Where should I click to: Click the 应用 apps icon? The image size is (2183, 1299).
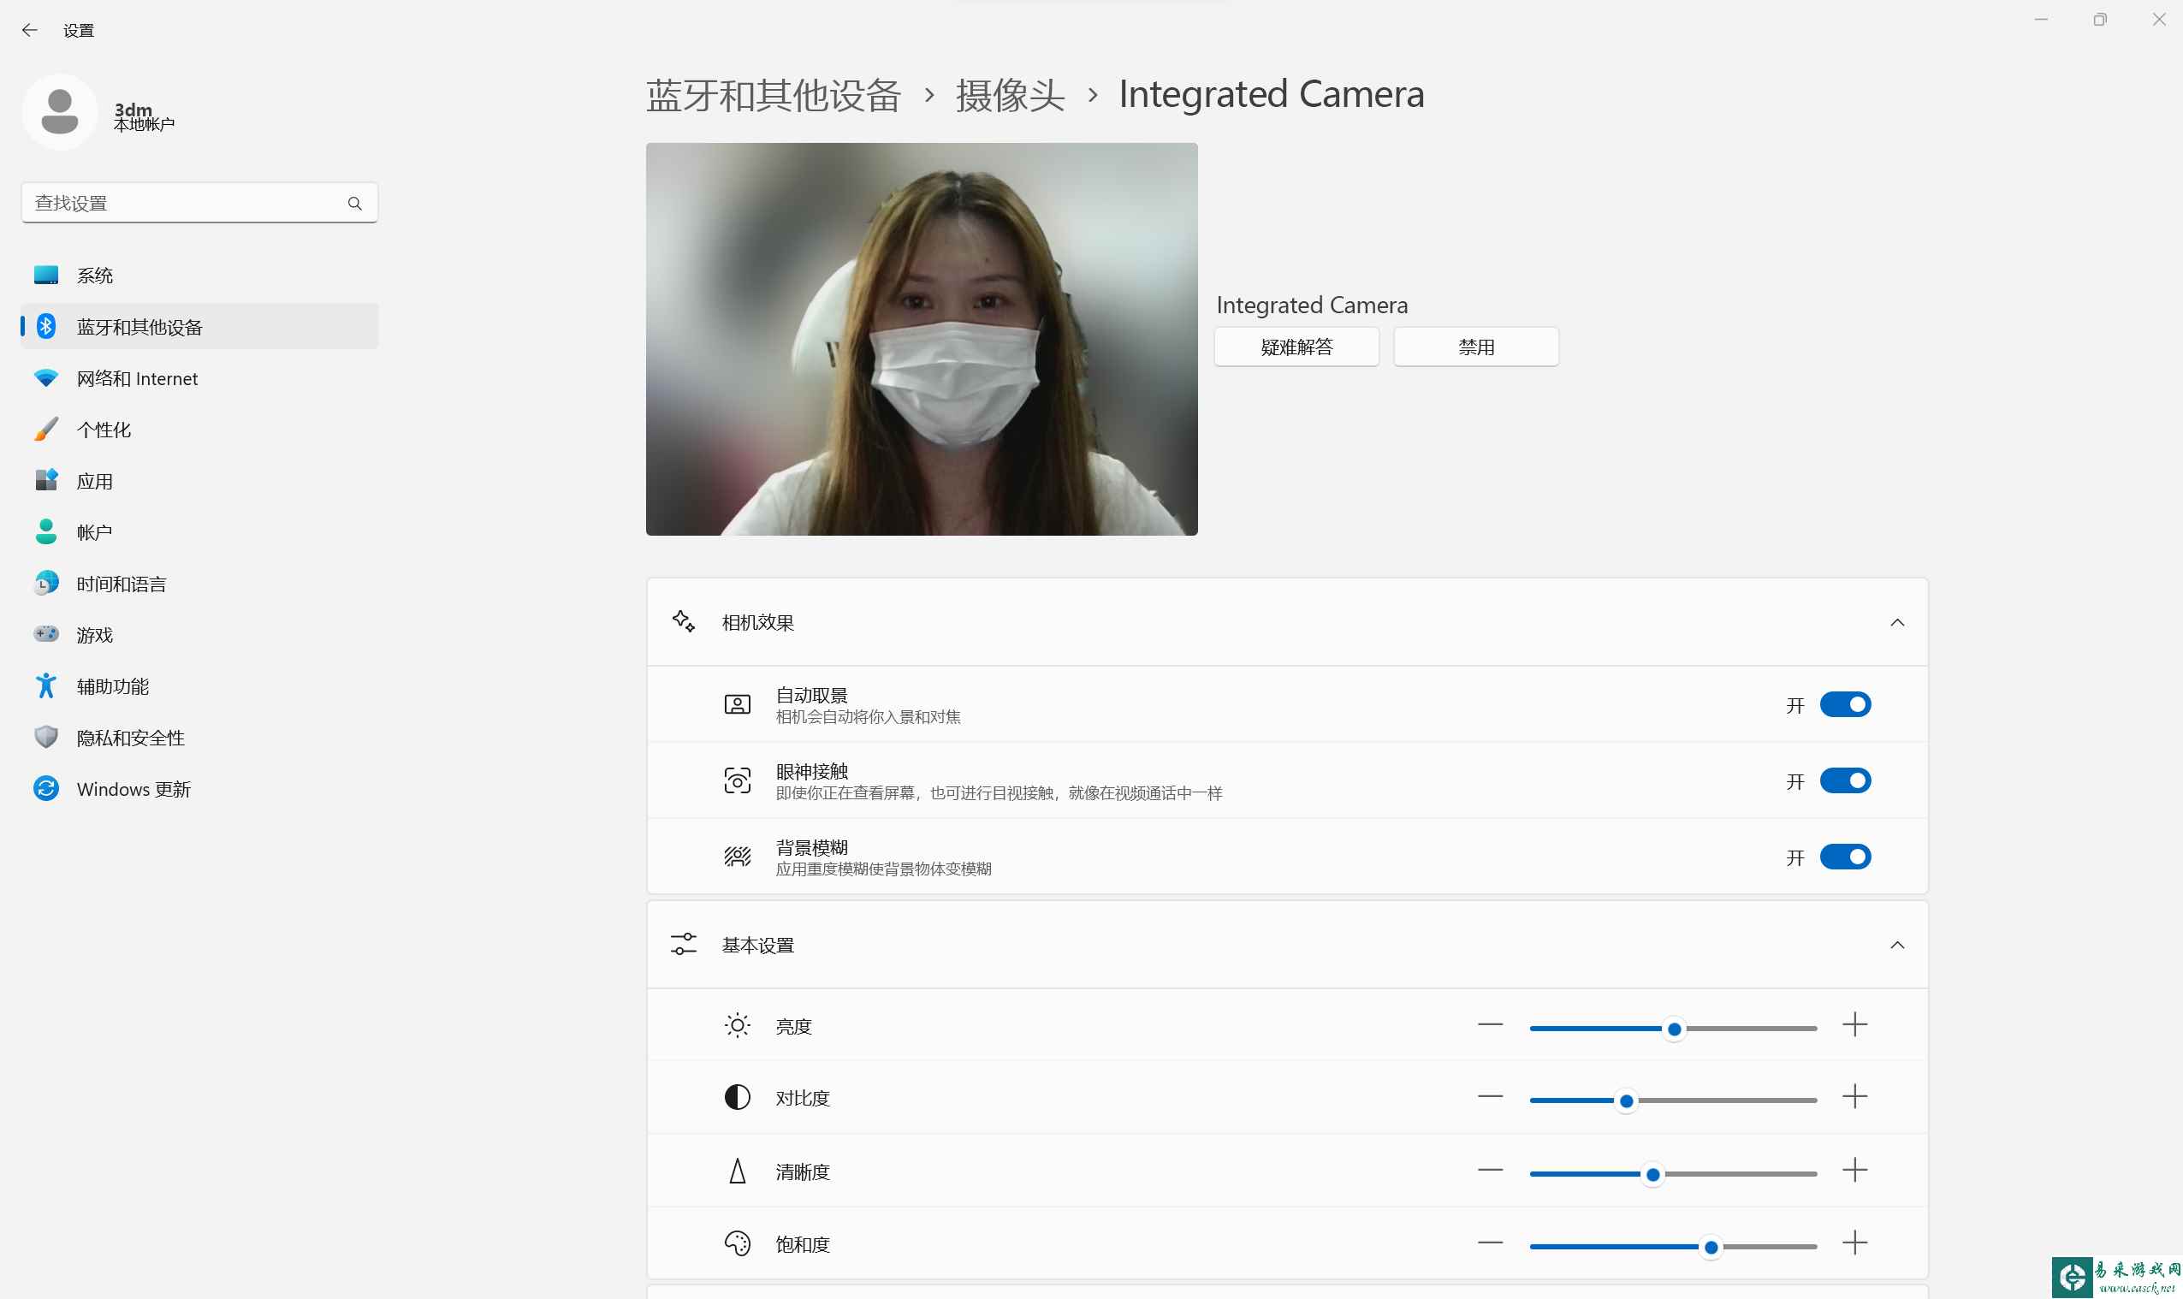[x=46, y=481]
